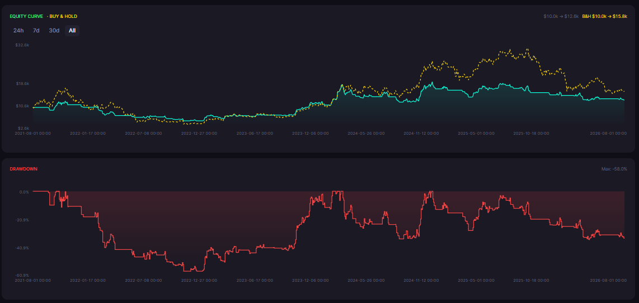Image resolution: width=639 pixels, height=303 pixels.
Task: Click the -20.9% drawdown axis label
Action: (x=22, y=220)
